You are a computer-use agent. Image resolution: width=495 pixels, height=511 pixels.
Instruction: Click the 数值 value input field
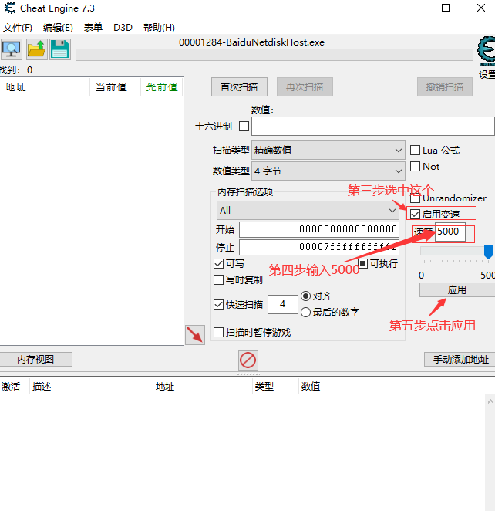(x=372, y=126)
